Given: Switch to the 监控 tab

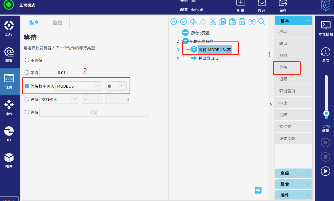Looking at the screenshot, I should (58, 23).
